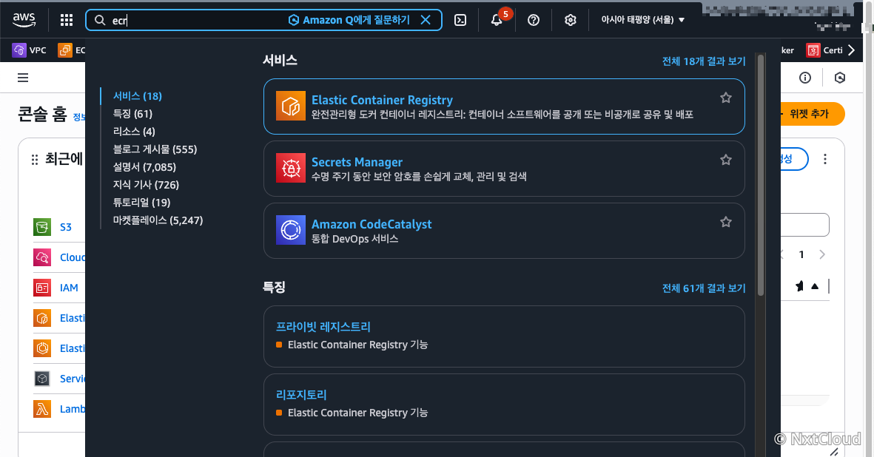This screenshot has height=457, width=874.
Task: Open the help question mark menu
Action: pos(534,20)
